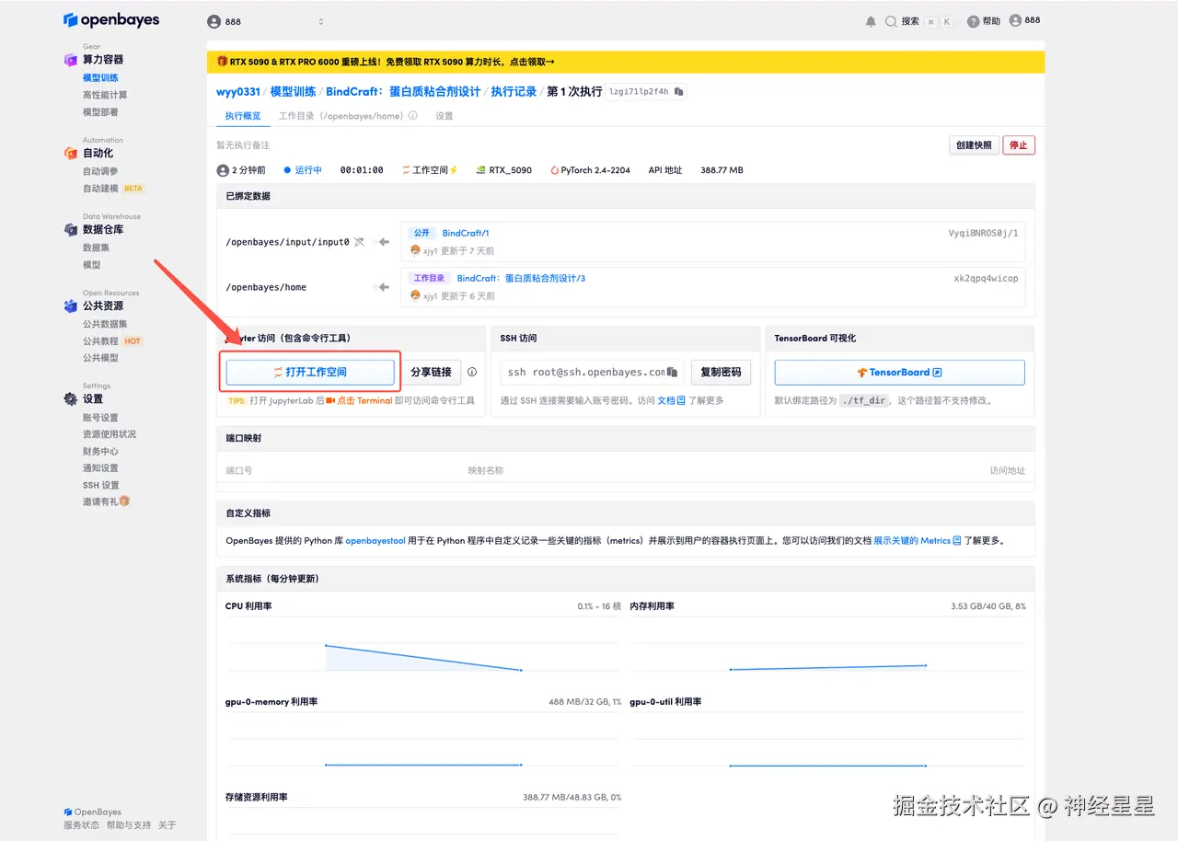Open 帮助与支持 in the footer
The image size is (1178, 841).
(128, 825)
